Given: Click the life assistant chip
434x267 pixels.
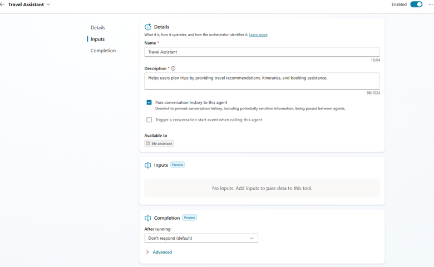Looking at the screenshot, I should click(159, 144).
